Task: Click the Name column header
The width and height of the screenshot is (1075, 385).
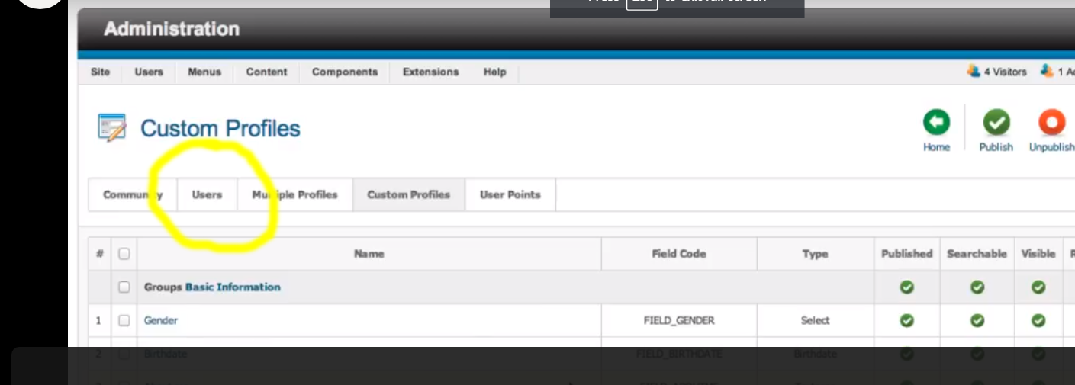Action: 369,254
